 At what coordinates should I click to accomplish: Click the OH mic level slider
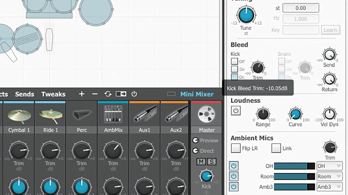point(294,166)
